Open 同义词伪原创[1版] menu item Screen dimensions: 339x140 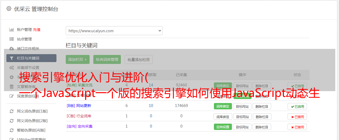point(32,111)
